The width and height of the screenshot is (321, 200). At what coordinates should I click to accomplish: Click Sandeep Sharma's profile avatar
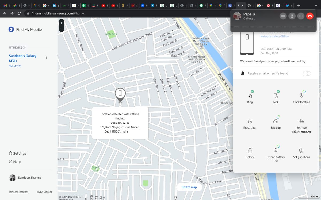click(x=12, y=178)
